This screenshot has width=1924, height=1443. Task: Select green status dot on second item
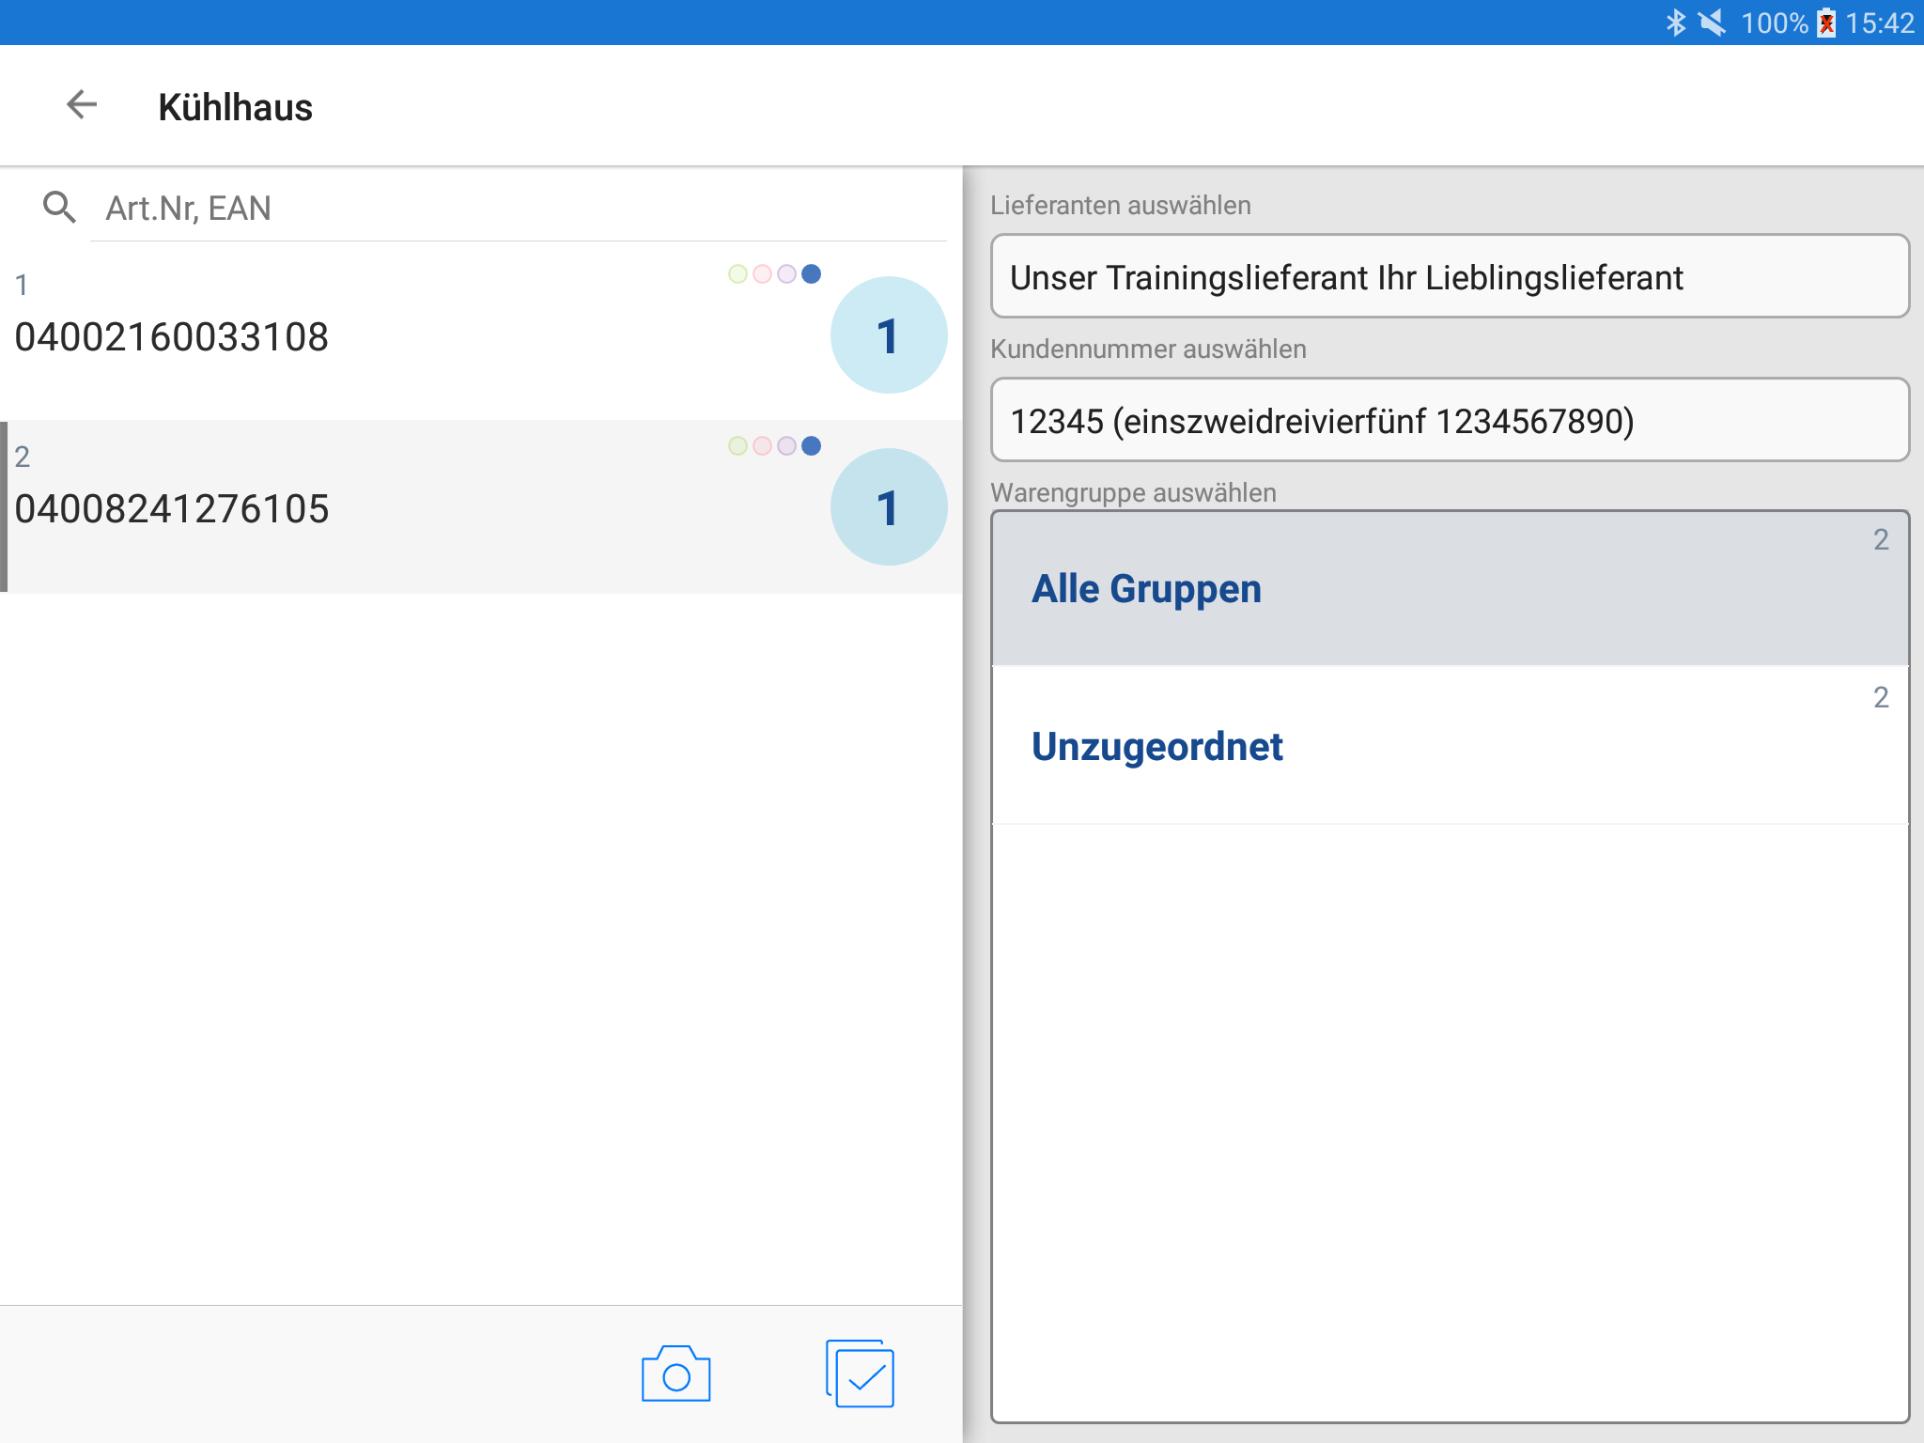point(737,445)
